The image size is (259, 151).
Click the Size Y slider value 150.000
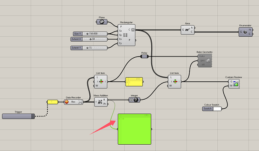[x=93, y=34]
